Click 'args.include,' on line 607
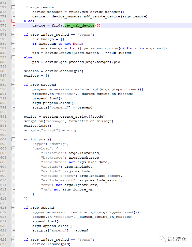The width and height of the screenshot is (192, 247). point(78,167)
